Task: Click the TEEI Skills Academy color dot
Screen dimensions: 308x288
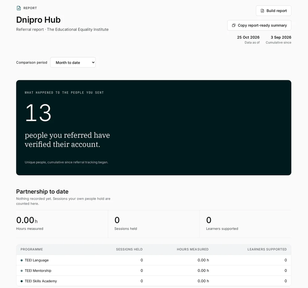Action: [x=22, y=281]
